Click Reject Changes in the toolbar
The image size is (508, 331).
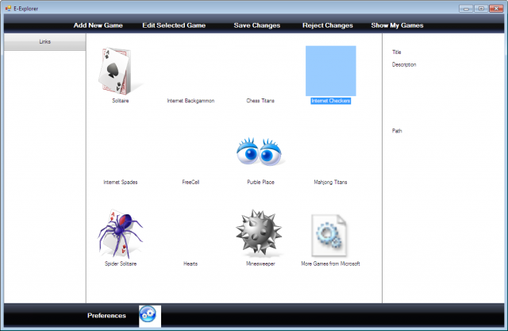[328, 25]
